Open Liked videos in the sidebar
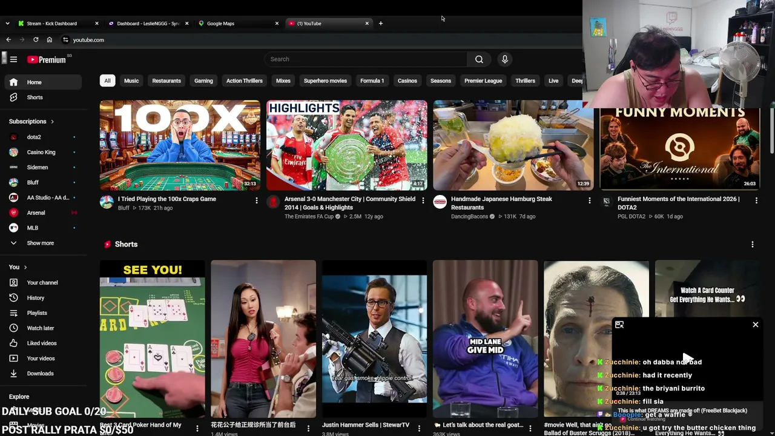This screenshot has width=775, height=436. click(42, 343)
